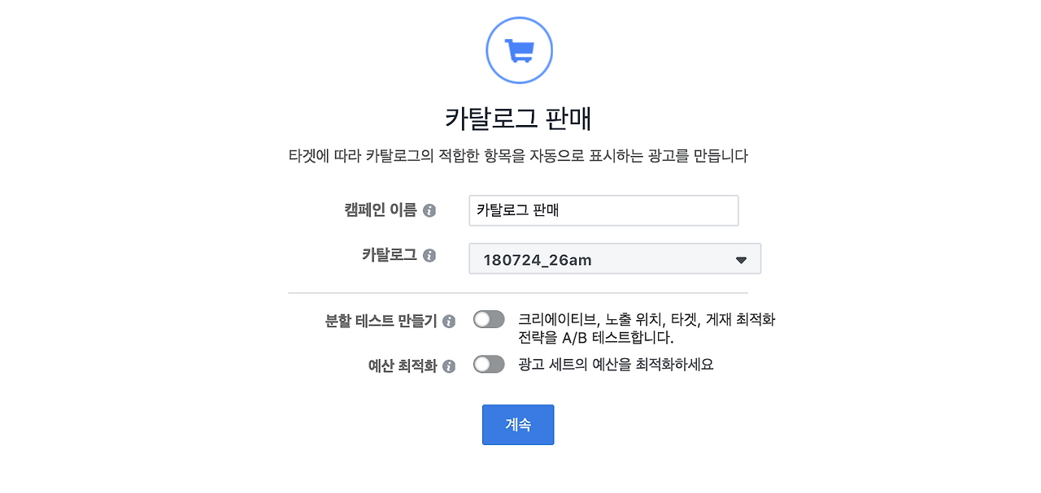
Task: Click info icon next to 카탈로그
Action: coord(431,253)
